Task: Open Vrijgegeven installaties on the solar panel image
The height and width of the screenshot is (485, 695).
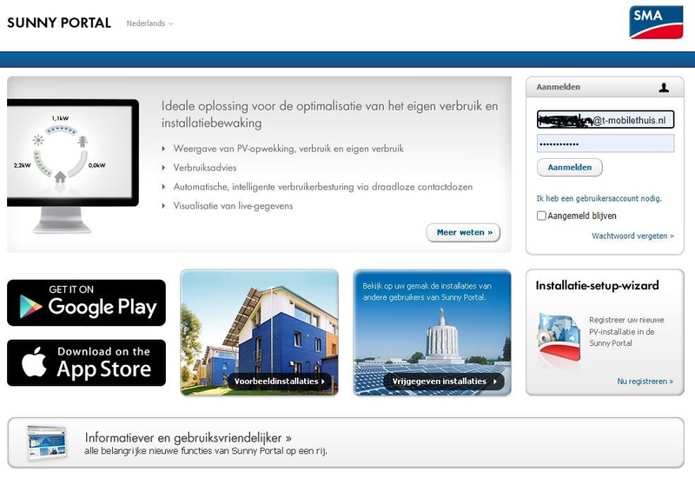Action: pos(444,382)
